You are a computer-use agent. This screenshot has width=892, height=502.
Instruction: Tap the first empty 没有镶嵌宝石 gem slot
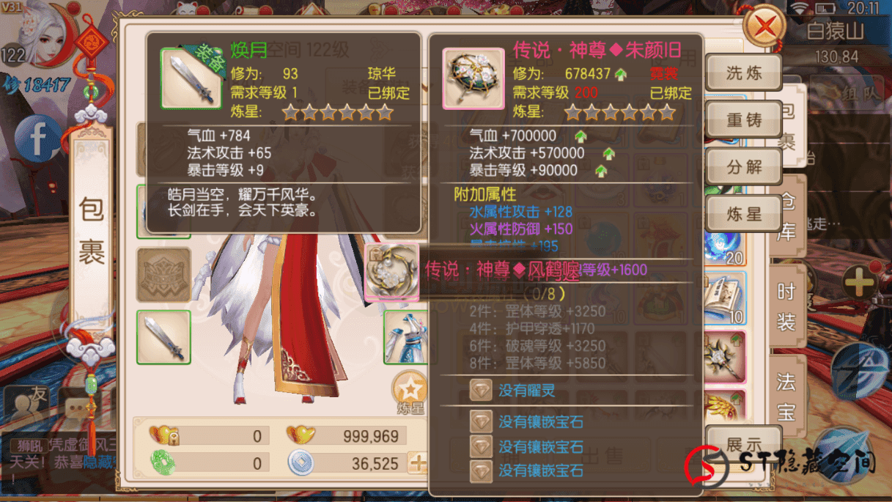click(526, 422)
